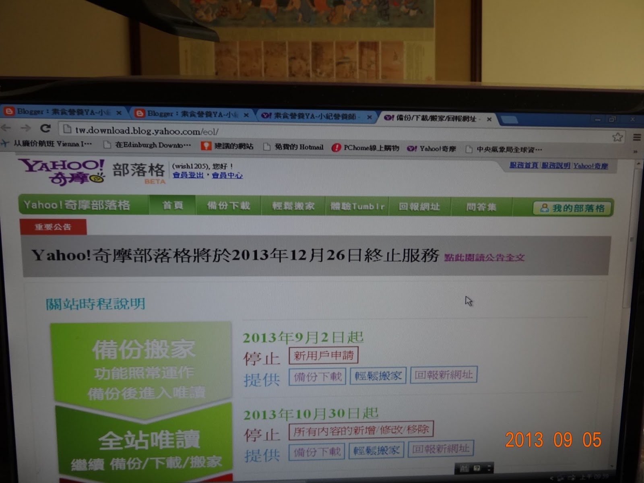The width and height of the screenshot is (644, 483).
Task: Click the 新用戶申請 red box
Action: (x=323, y=355)
